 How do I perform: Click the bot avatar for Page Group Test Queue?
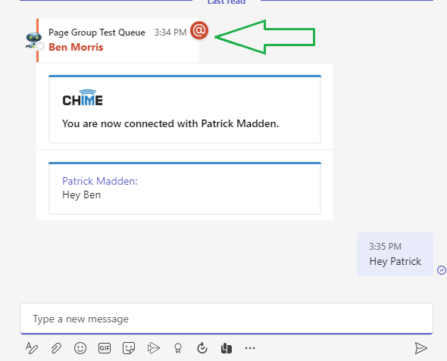[x=34, y=40]
